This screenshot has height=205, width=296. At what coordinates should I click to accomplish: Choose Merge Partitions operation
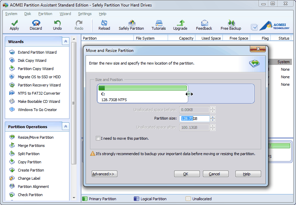[x=31, y=146]
